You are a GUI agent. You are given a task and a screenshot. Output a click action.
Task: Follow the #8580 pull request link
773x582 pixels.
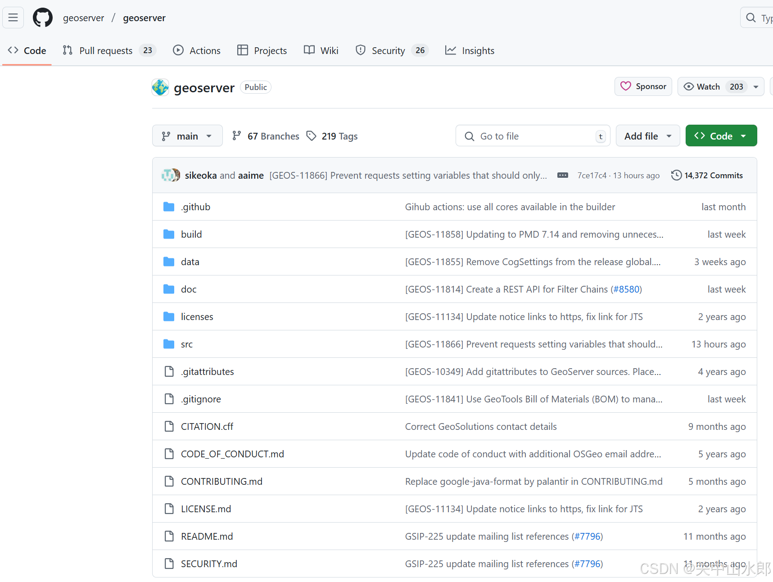click(626, 289)
